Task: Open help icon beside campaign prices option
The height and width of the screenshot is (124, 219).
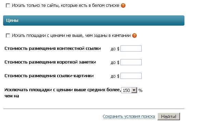Action: 134,36
